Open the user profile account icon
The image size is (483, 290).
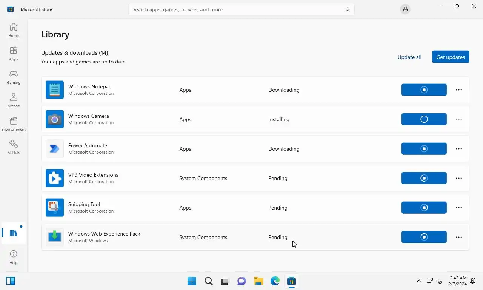(405, 9)
